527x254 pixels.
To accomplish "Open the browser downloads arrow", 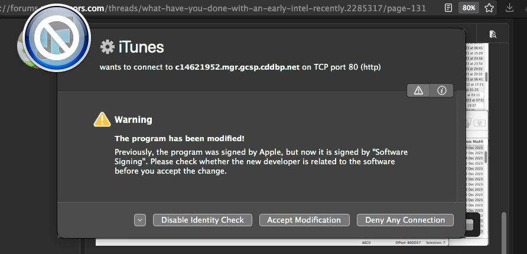I will [509, 8].
